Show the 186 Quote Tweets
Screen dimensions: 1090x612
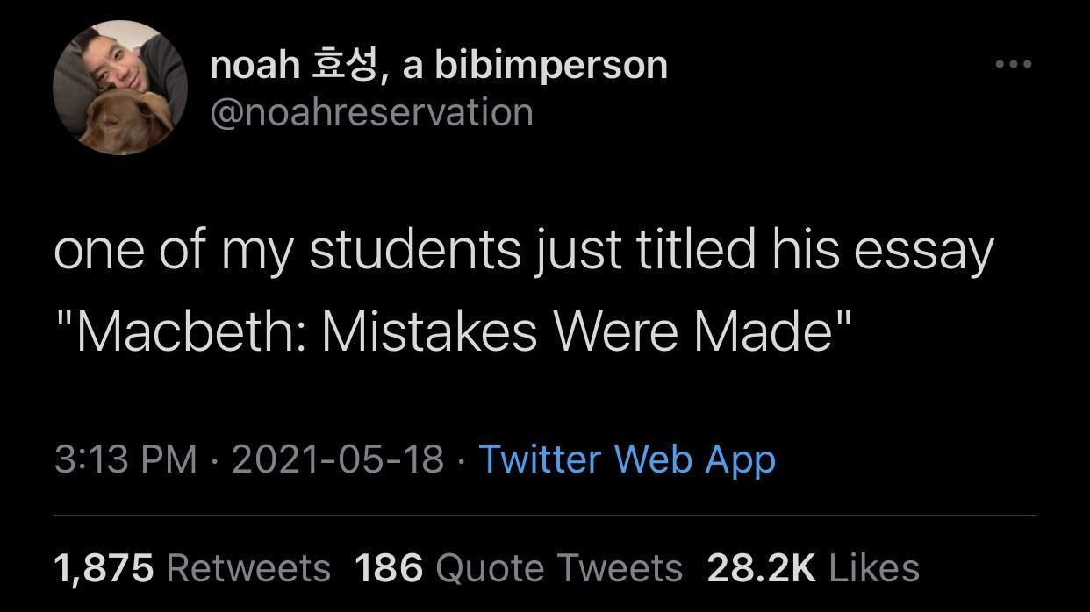pos(518,568)
